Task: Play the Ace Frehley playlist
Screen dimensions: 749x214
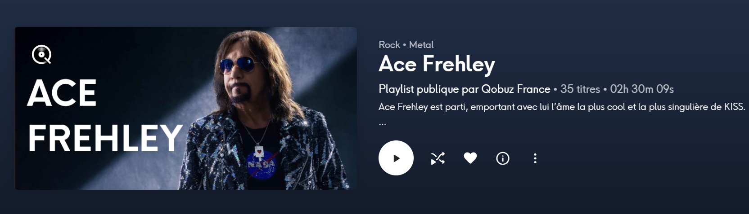Action: pos(396,158)
